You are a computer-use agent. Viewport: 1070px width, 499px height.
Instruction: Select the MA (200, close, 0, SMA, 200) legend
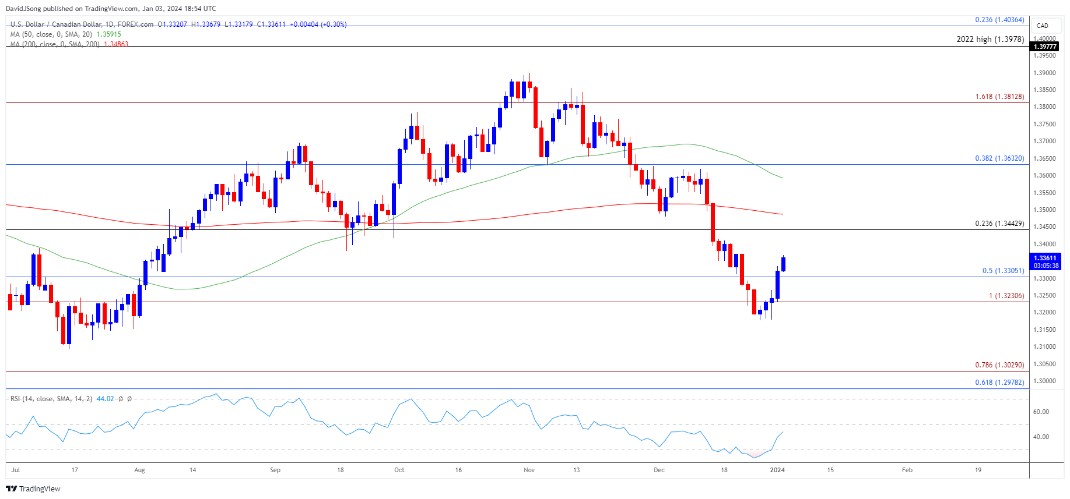coord(55,44)
